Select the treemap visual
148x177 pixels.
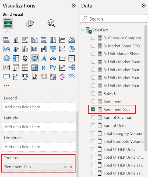[16, 58]
